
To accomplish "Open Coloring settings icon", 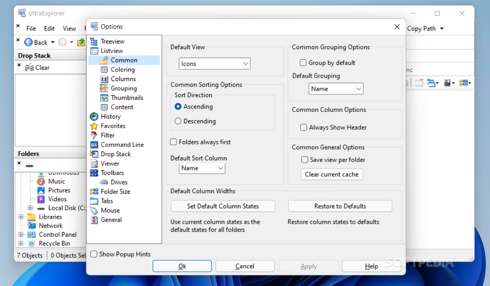I will 104,70.
